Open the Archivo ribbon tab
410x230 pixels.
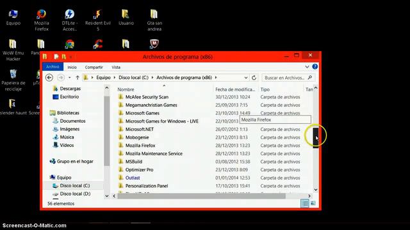[x=53, y=66]
